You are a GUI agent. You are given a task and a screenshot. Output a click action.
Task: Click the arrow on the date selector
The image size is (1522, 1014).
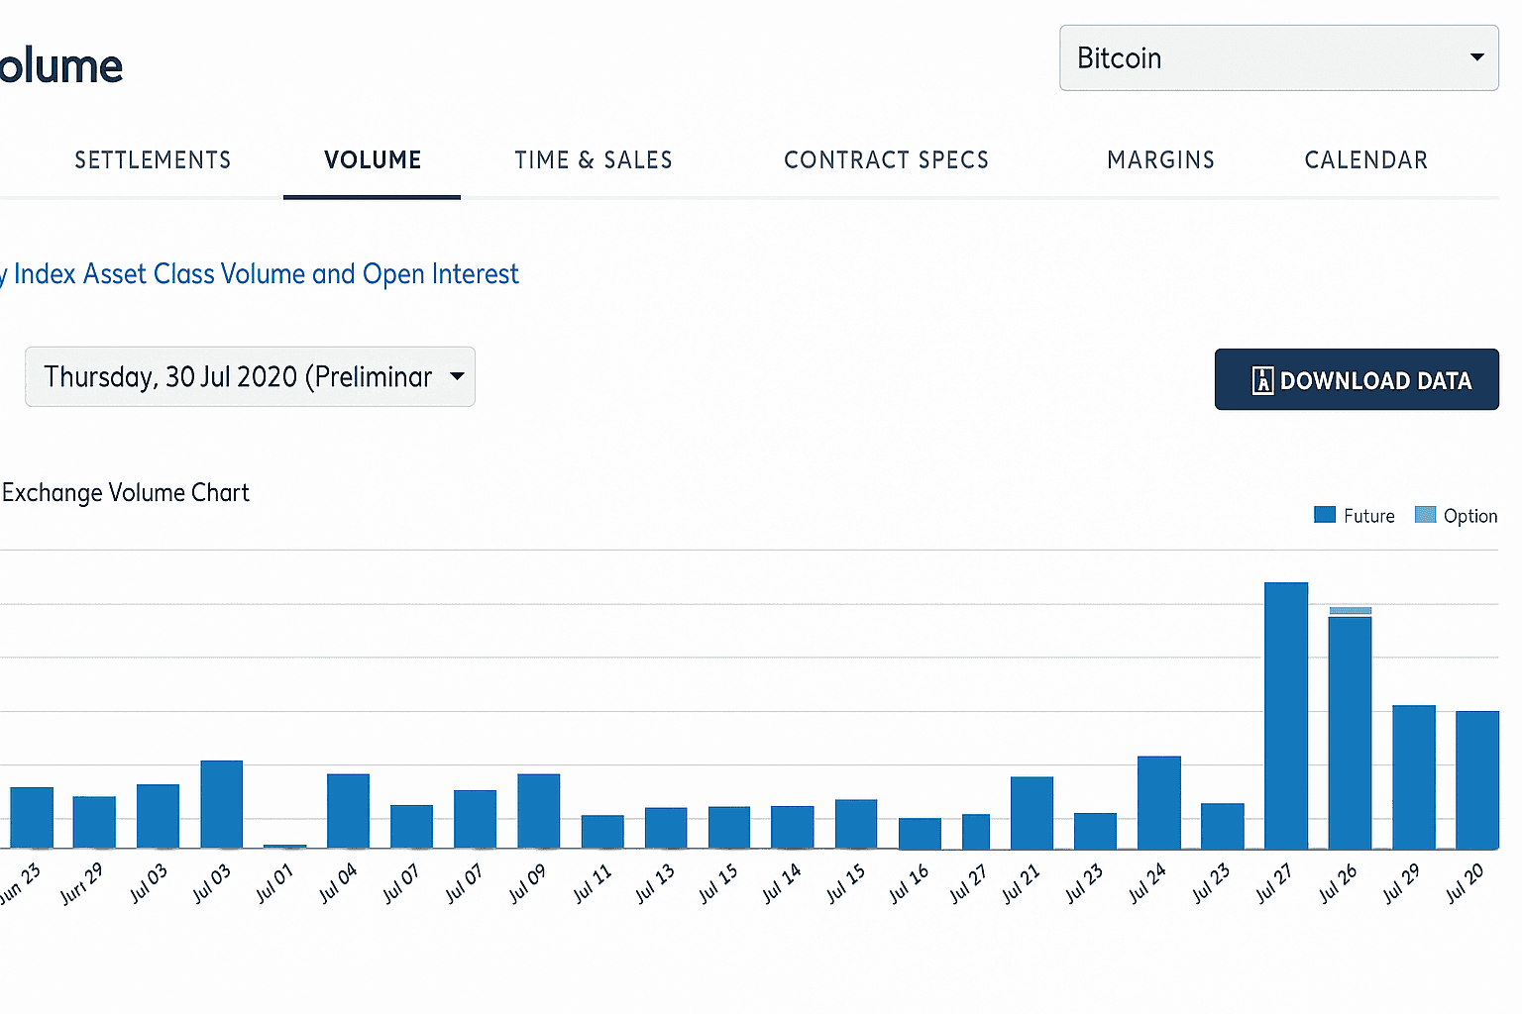click(457, 376)
